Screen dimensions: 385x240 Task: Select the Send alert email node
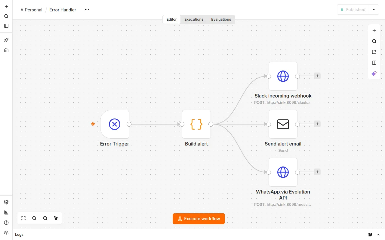(x=283, y=124)
